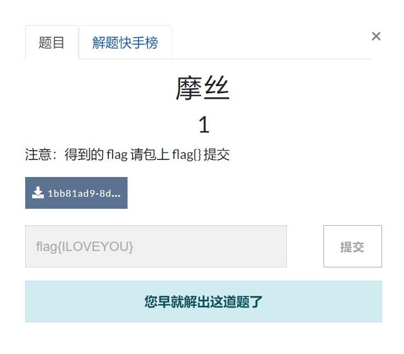The height and width of the screenshot is (354, 404).
Task: Switch to the 题目 tab
Action: click(52, 42)
